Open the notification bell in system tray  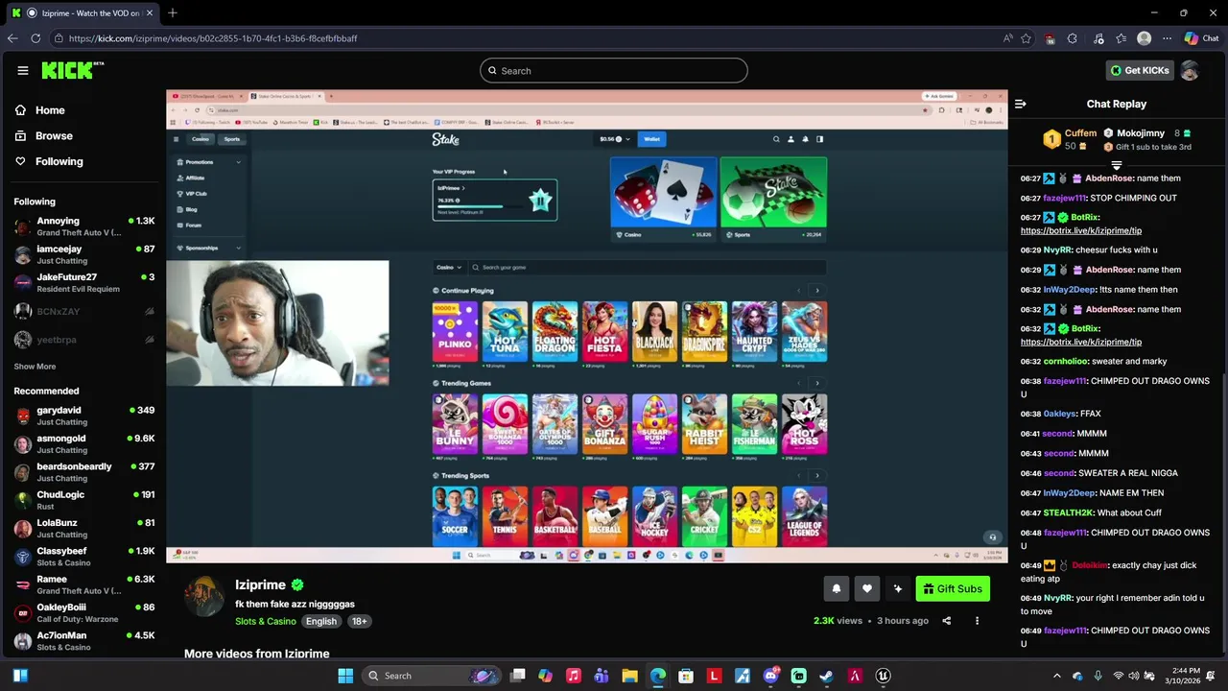(1211, 676)
